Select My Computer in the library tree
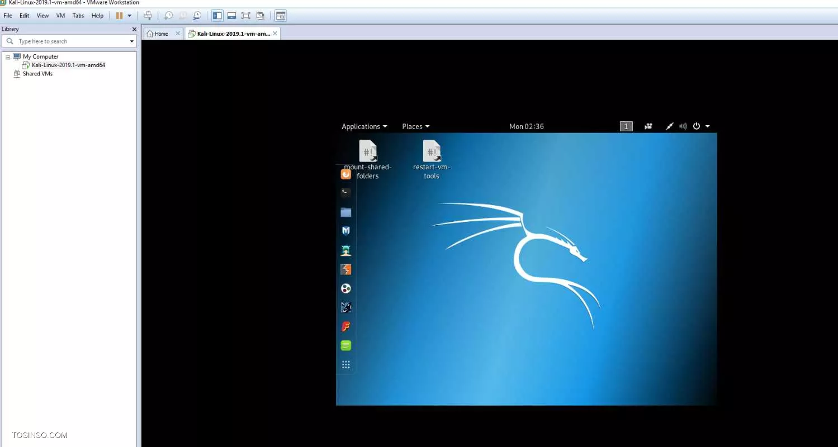Screen dimensions: 838x447 pos(40,56)
